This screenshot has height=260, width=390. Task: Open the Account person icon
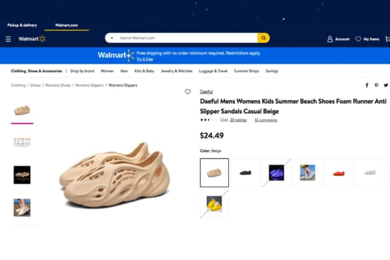click(330, 39)
